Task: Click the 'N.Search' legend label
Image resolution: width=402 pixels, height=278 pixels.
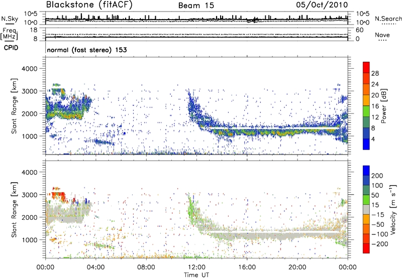Action: 388,19
